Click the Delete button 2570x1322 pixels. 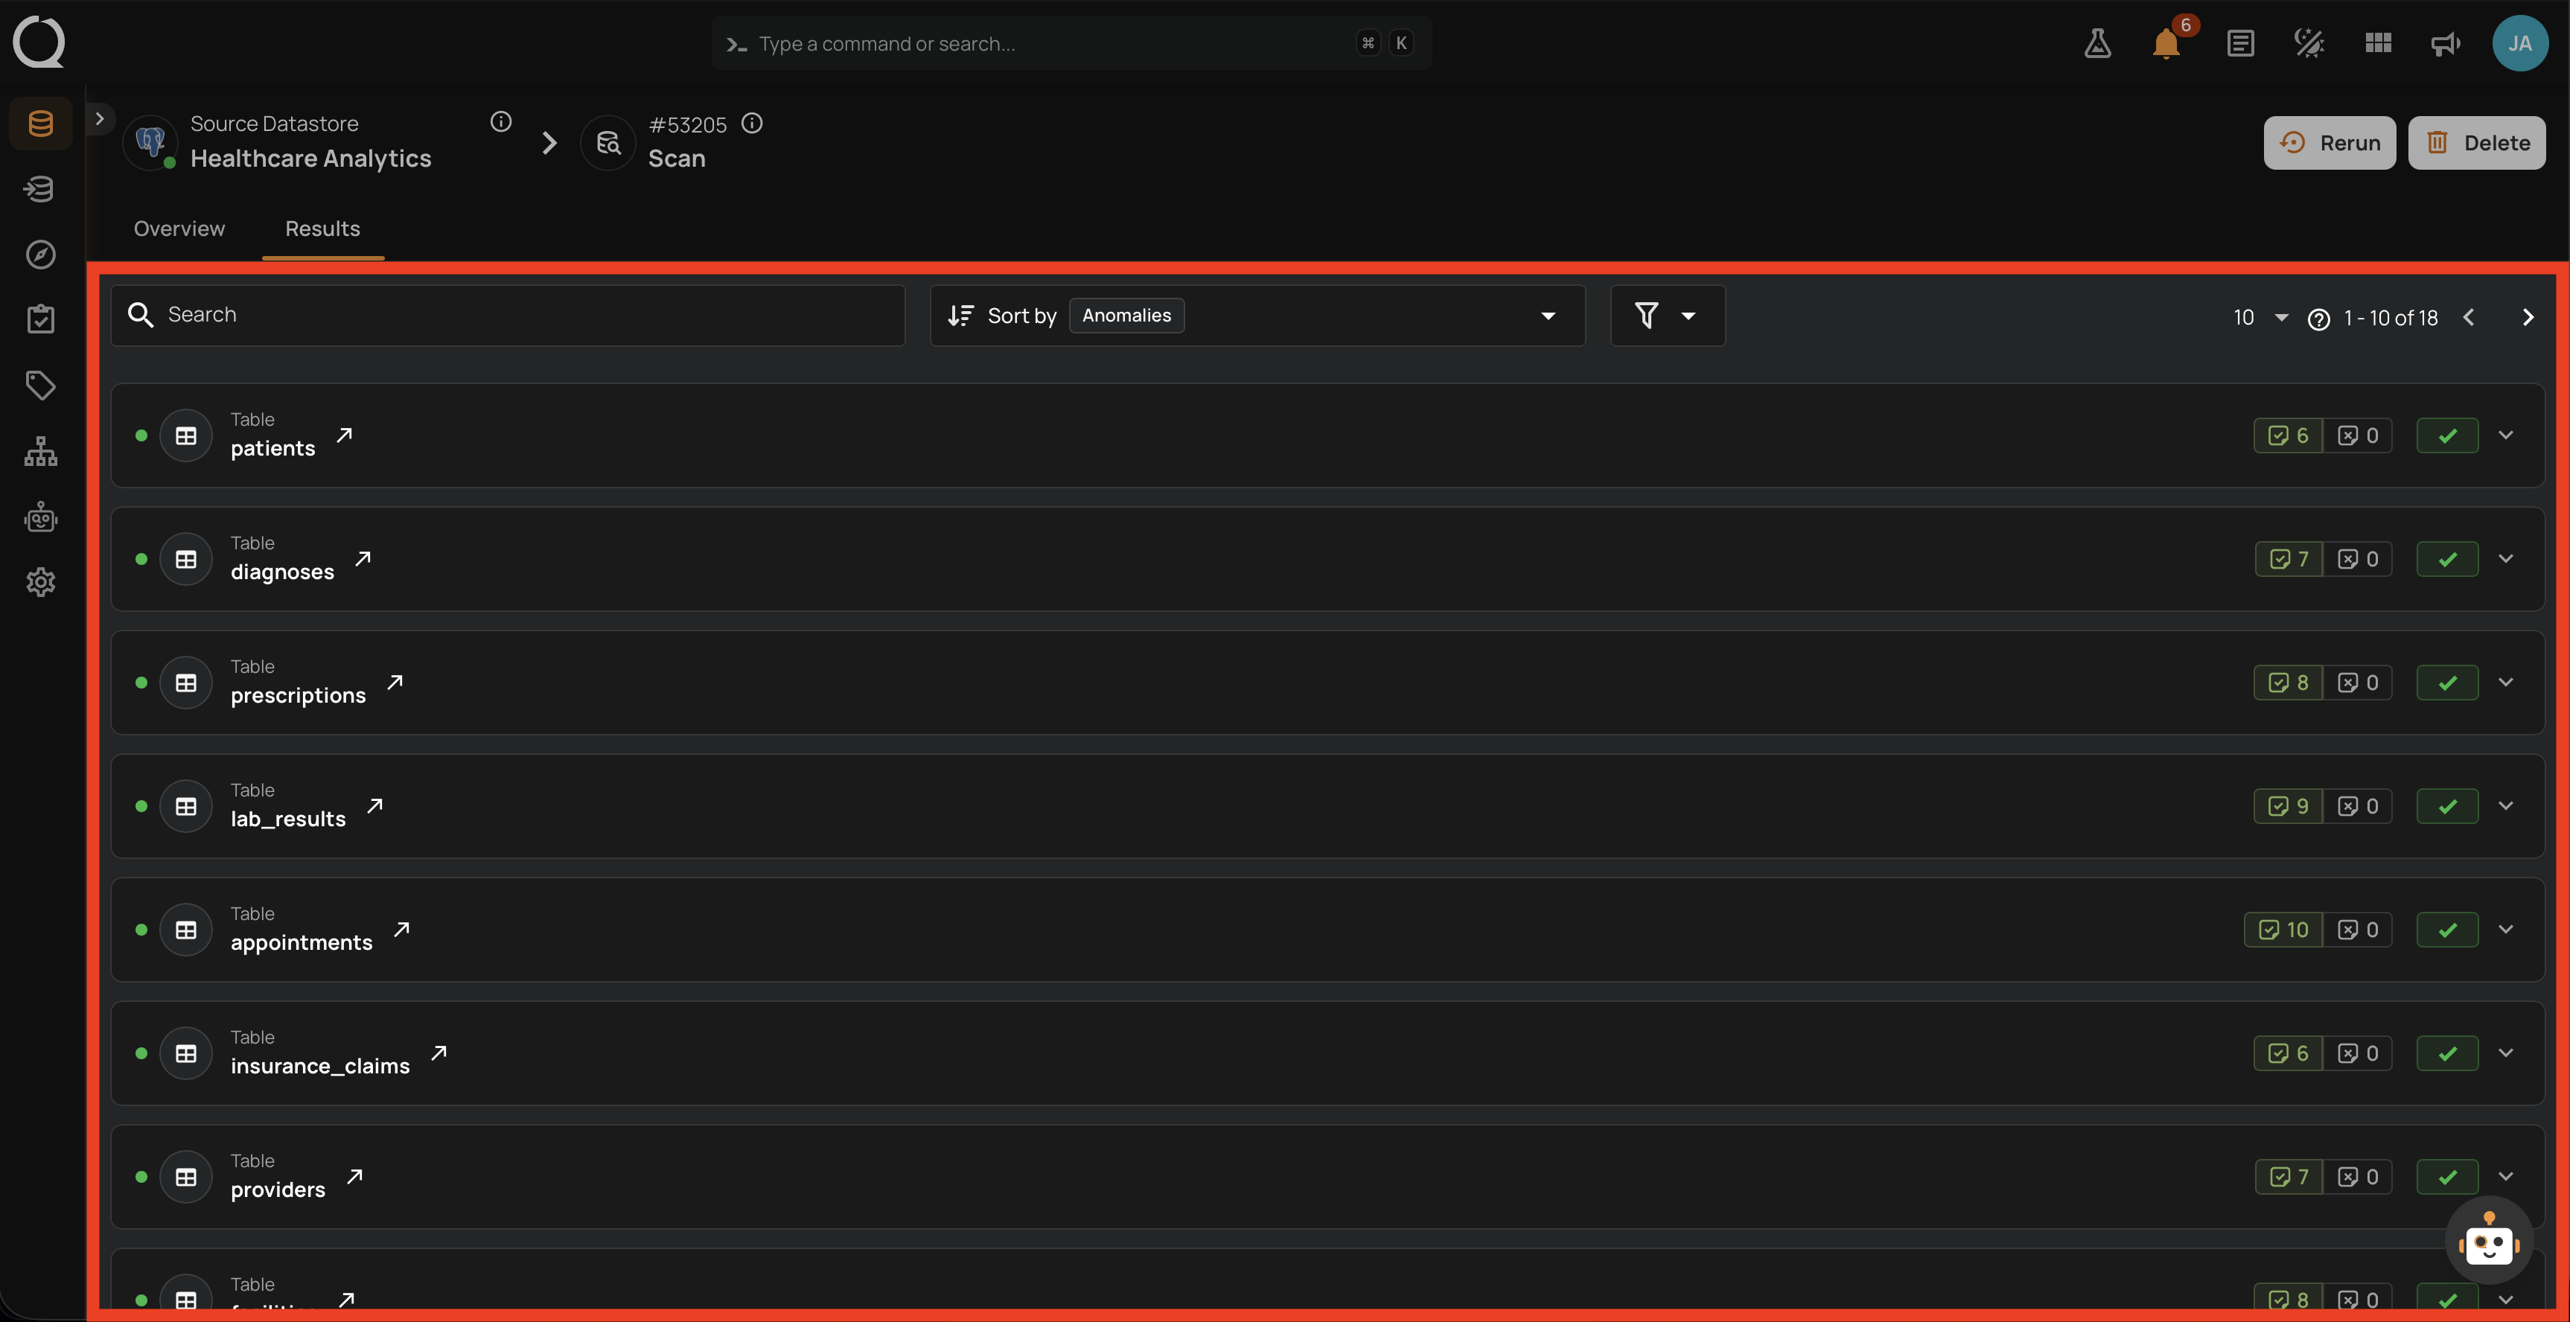coord(2476,143)
